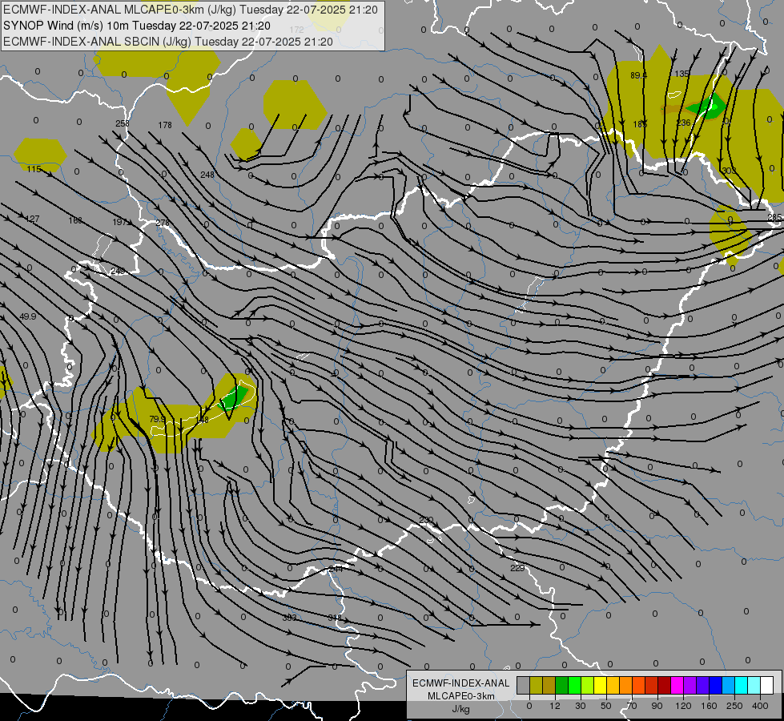The width and height of the screenshot is (784, 721).
Task: Click the legend tick label 120
Action: coord(683,706)
